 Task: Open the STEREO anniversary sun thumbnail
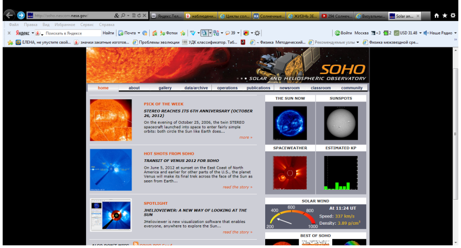pos(111,120)
